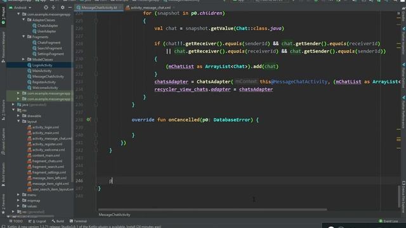This screenshot has width=406, height=228.
Task: Open the 6: Logcat bottom tab
Action: pos(37,221)
